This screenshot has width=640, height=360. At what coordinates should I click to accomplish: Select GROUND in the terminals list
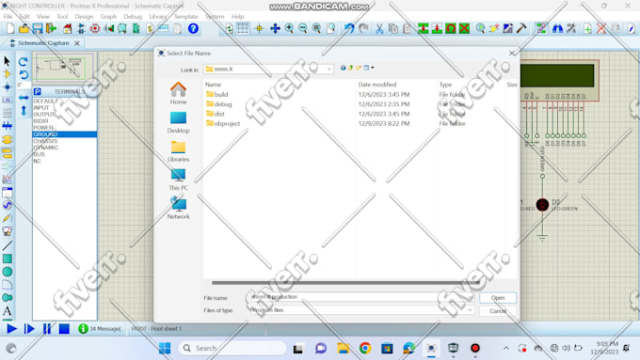click(x=65, y=134)
